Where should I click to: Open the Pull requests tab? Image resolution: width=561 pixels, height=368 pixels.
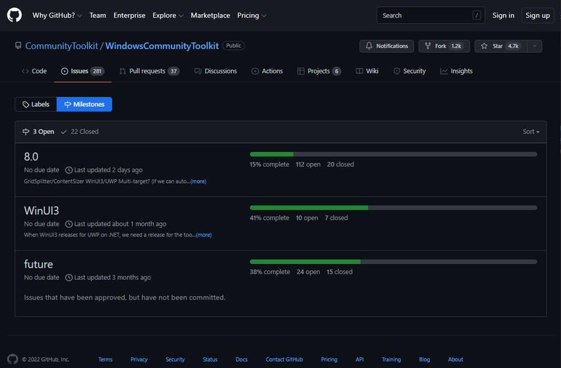(149, 71)
